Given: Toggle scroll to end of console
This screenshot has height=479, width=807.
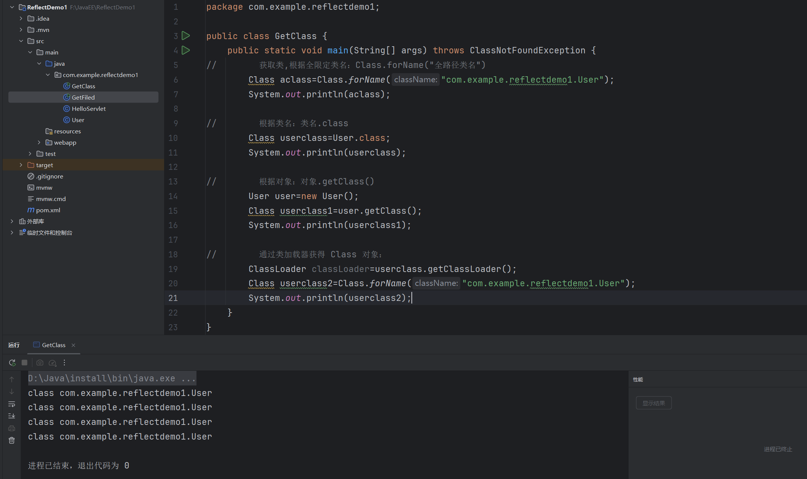Looking at the screenshot, I should (12, 416).
